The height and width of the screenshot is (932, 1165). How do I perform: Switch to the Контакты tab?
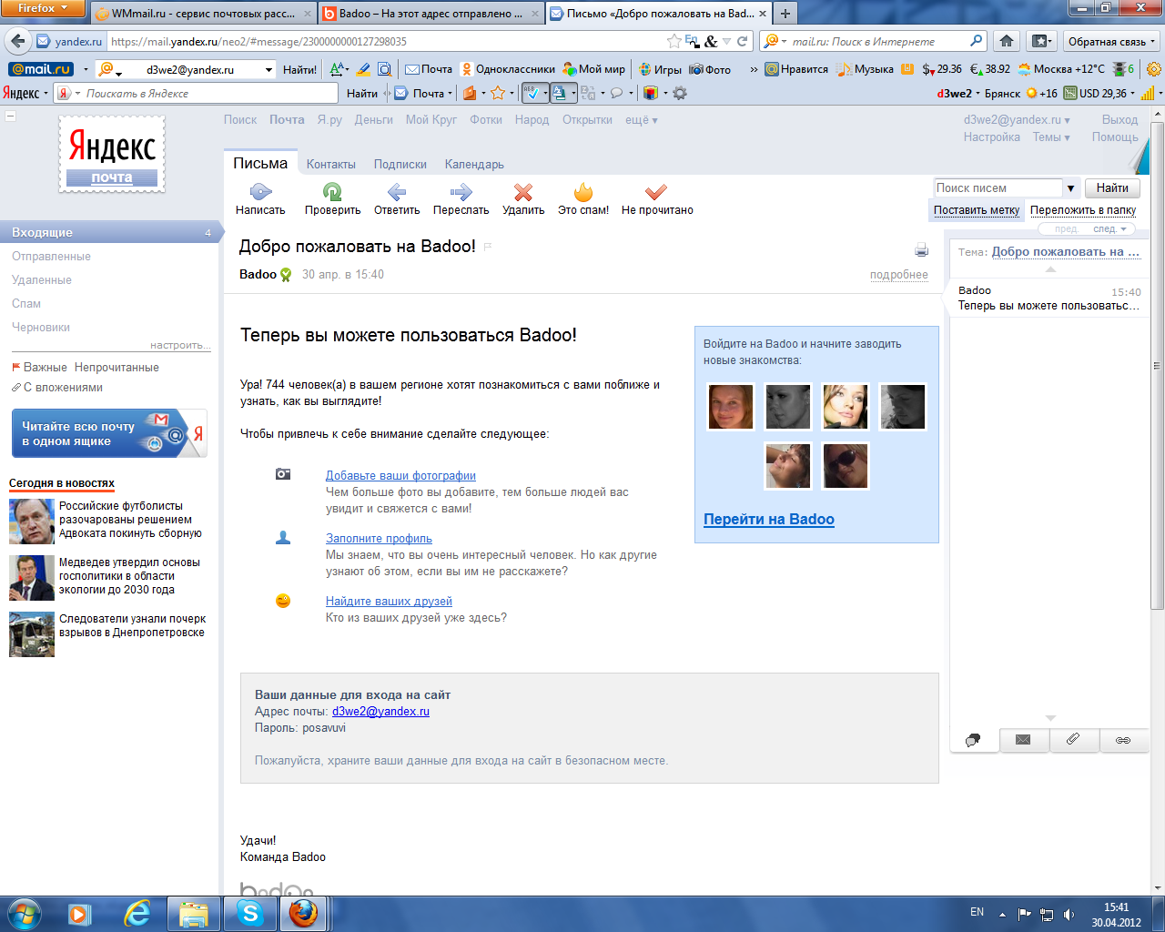pyautogui.click(x=331, y=165)
